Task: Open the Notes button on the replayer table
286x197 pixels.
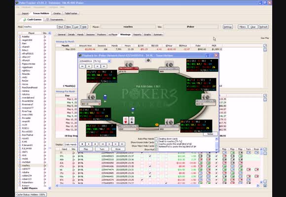Action: [210, 134]
